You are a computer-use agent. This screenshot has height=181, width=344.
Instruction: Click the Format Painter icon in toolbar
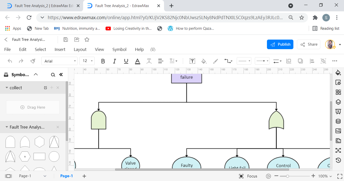tap(33, 61)
